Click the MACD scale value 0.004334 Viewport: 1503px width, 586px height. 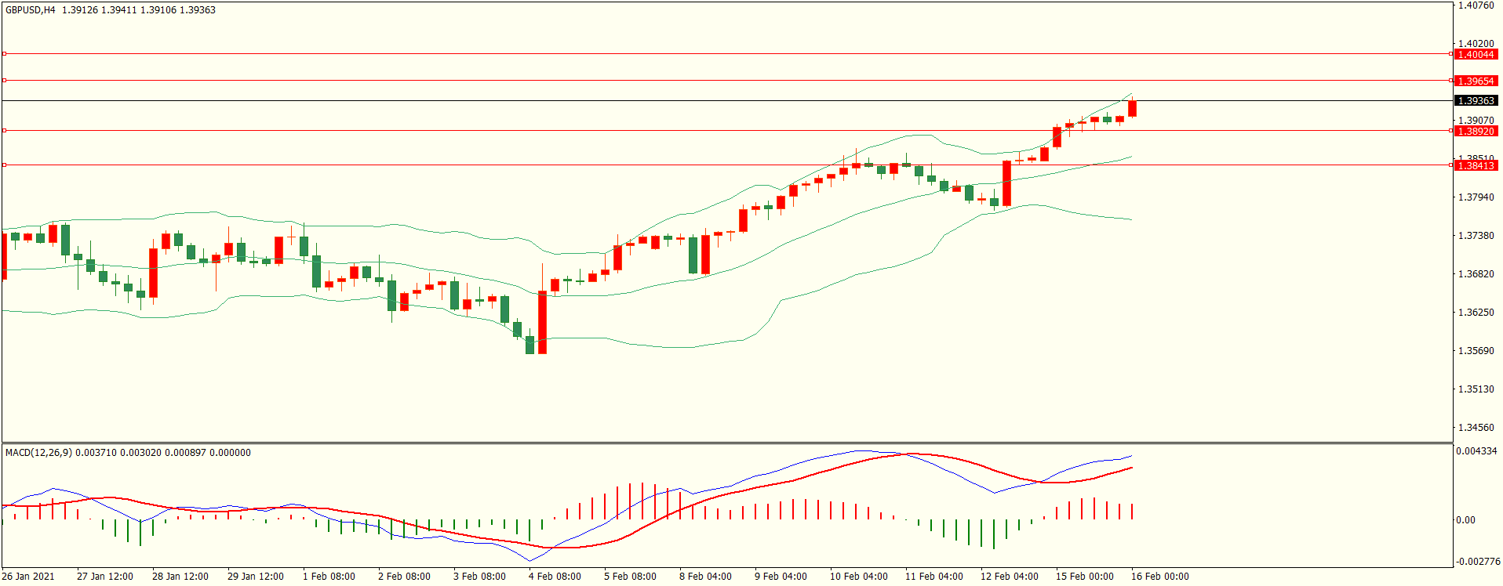(x=1476, y=451)
